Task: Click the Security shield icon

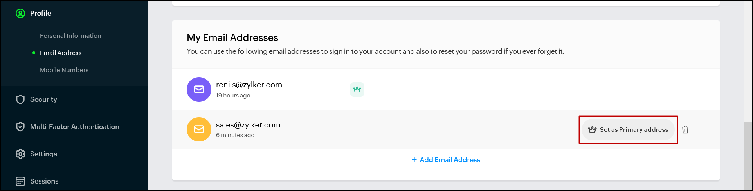Action: pos(20,99)
